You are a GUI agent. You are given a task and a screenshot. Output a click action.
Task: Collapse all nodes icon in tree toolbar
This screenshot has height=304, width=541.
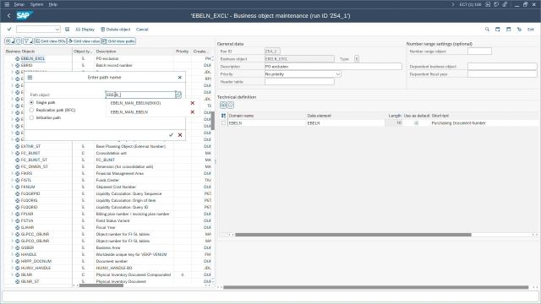[x=19, y=41]
